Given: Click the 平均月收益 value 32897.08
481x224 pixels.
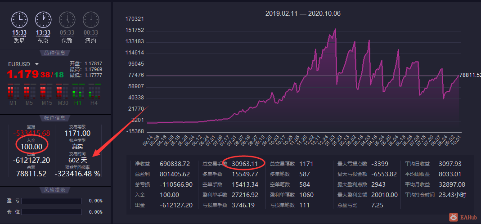Looking at the screenshot, I should click(x=452, y=184).
